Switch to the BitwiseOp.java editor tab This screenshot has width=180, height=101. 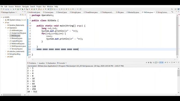point(133,12)
